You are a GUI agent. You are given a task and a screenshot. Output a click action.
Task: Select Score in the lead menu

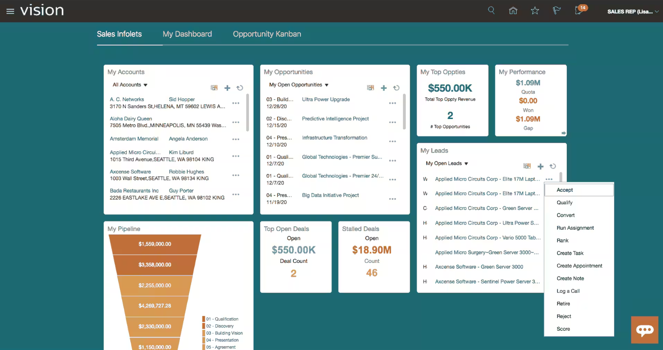tap(579, 329)
